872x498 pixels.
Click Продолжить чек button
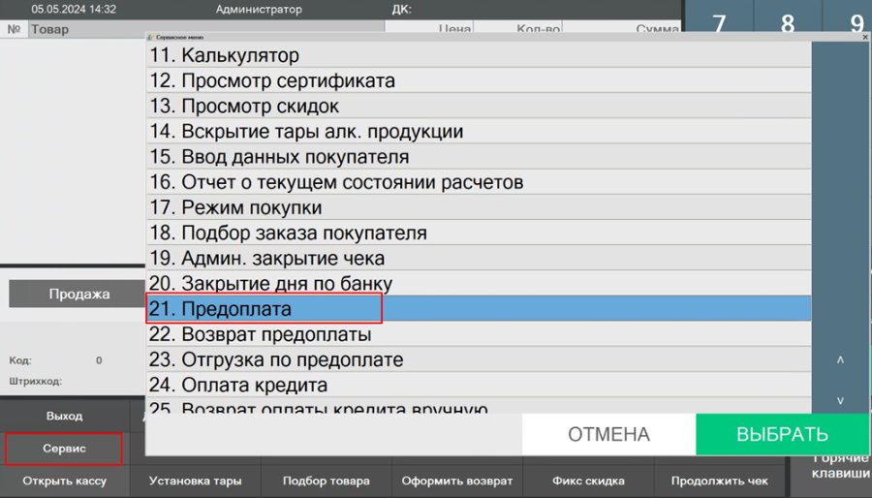coord(720,481)
